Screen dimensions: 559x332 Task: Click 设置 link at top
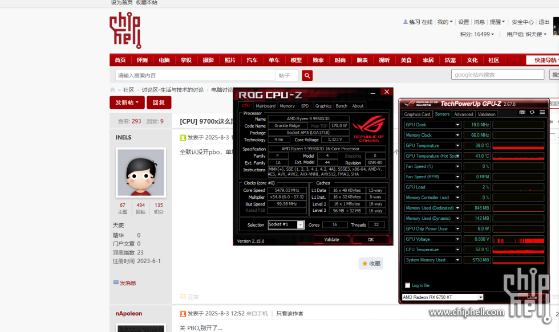pos(463,22)
